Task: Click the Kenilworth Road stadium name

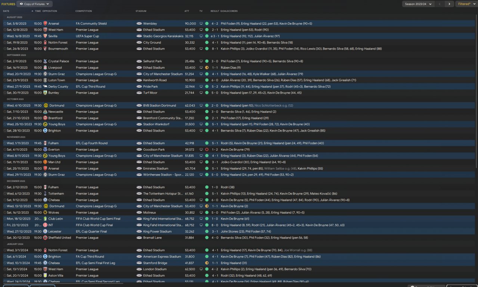Action: click(155, 81)
